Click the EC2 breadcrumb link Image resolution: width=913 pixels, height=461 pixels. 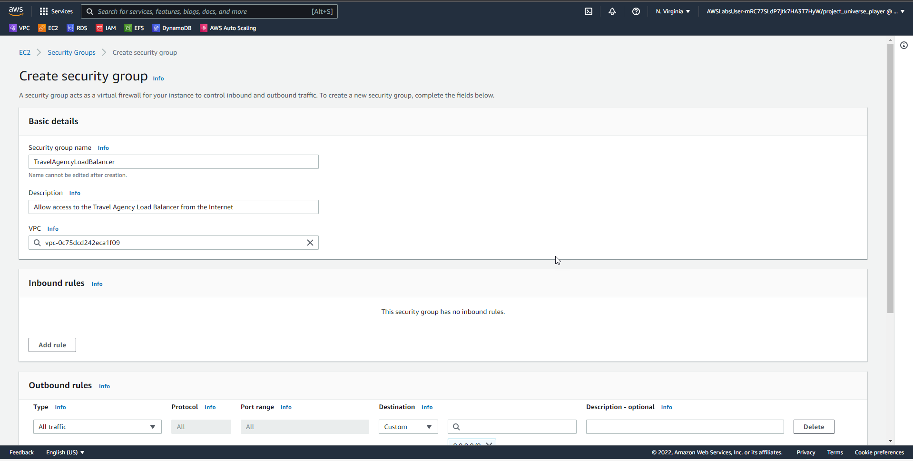click(25, 52)
